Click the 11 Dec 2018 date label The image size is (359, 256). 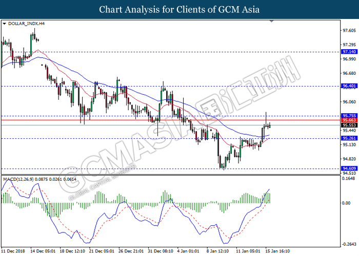(13, 251)
